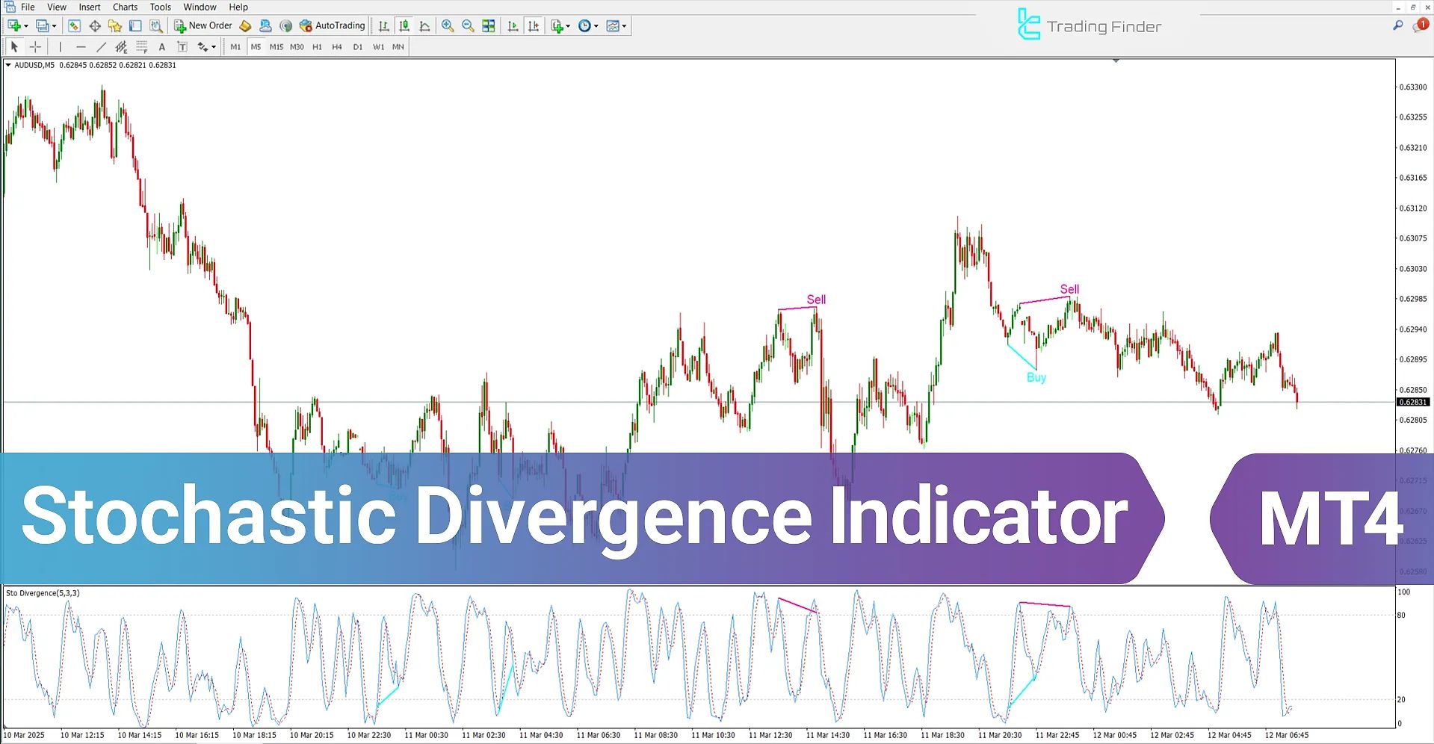Open the Insert menu
The image size is (1434, 744).
click(x=90, y=7)
